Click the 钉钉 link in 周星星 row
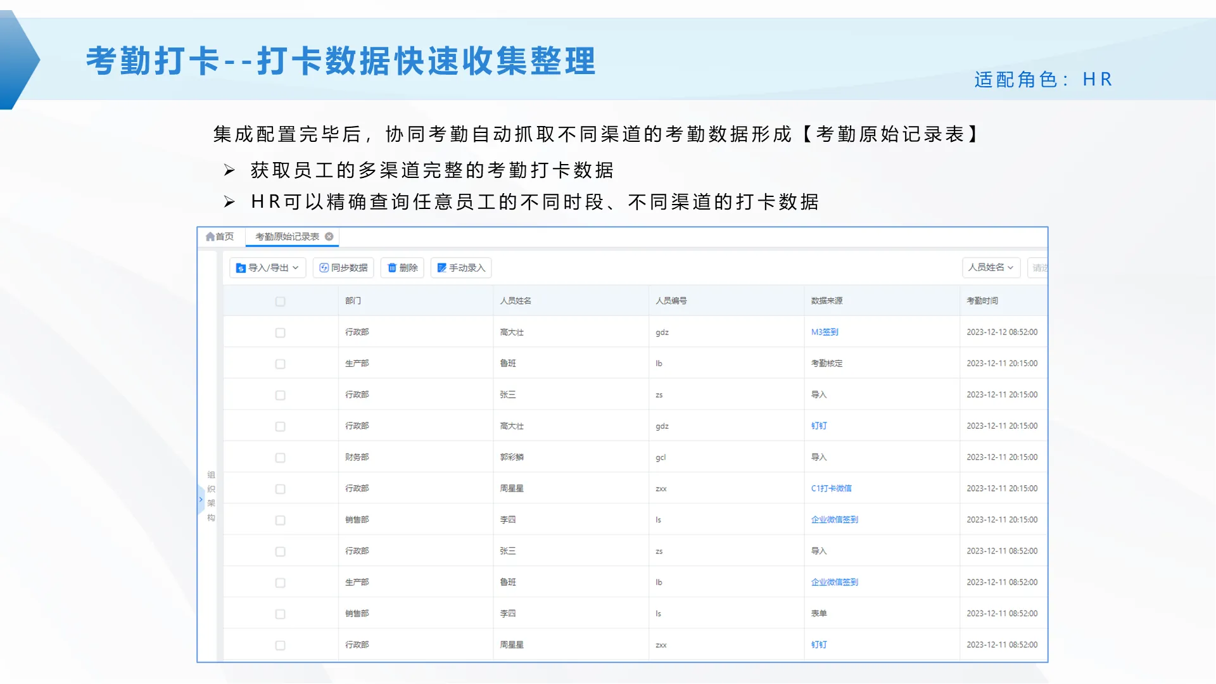Viewport: 1216px width, 684px height. [x=819, y=645]
